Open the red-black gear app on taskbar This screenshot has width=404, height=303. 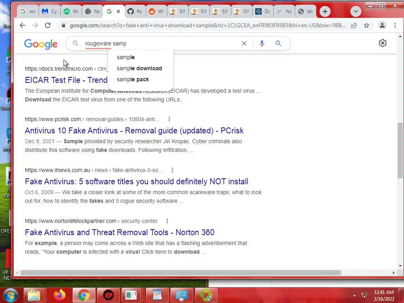pos(108,295)
